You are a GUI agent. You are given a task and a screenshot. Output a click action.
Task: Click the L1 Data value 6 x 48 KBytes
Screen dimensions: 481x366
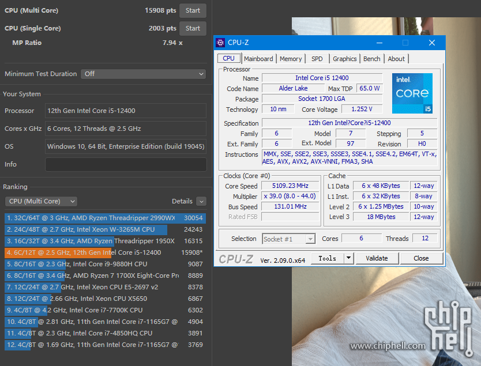[381, 186]
